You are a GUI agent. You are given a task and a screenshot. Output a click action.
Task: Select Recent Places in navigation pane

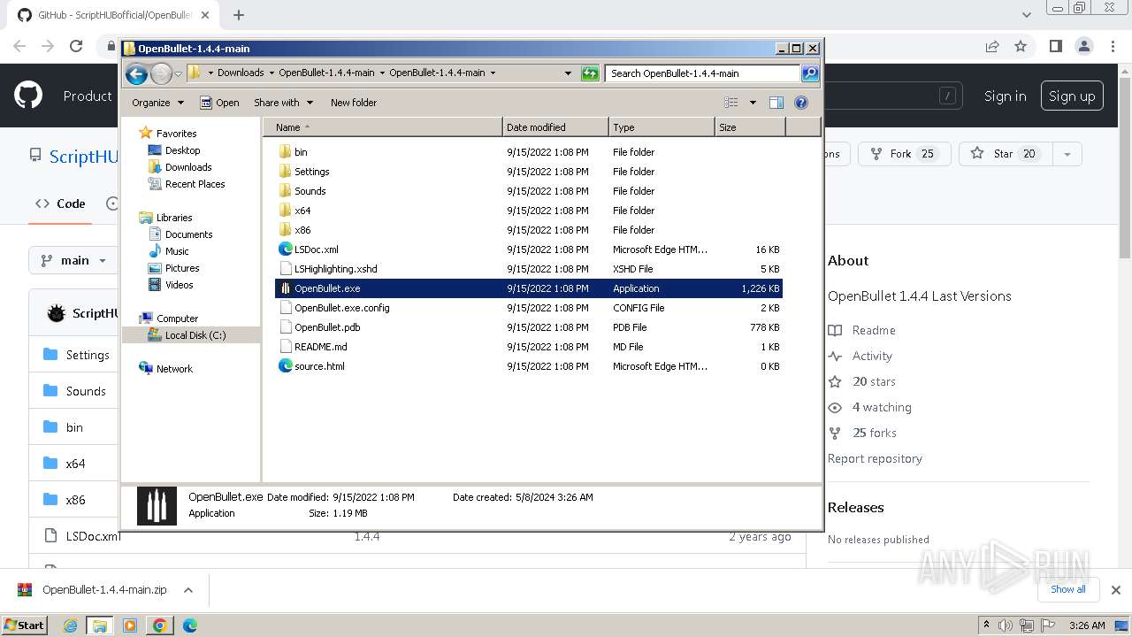click(195, 184)
